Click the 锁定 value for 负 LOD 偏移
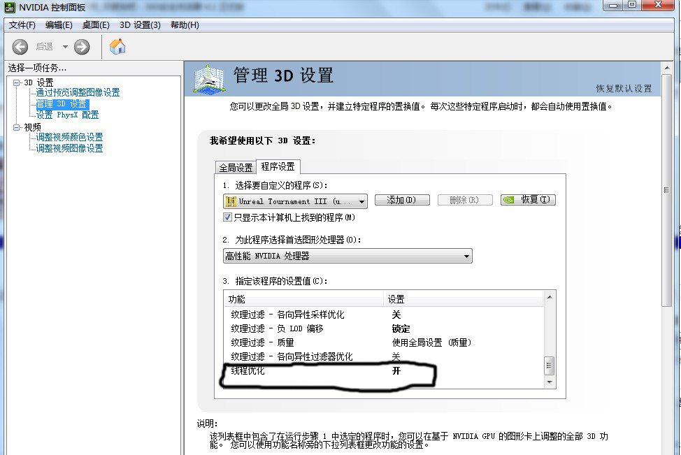681x455 pixels. [x=401, y=328]
